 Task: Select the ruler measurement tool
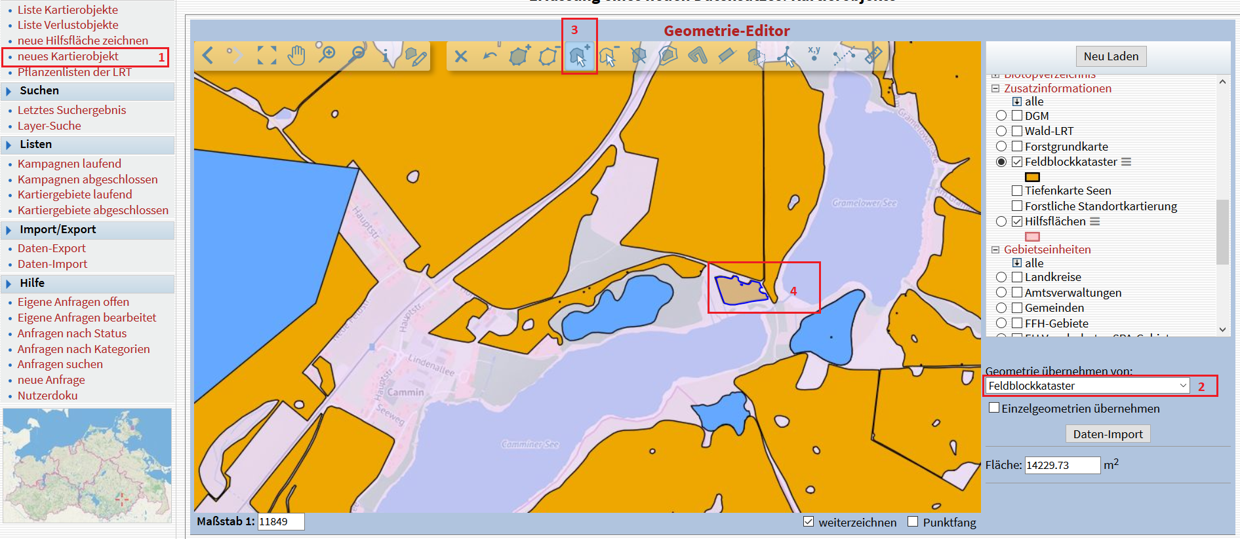click(873, 56)
